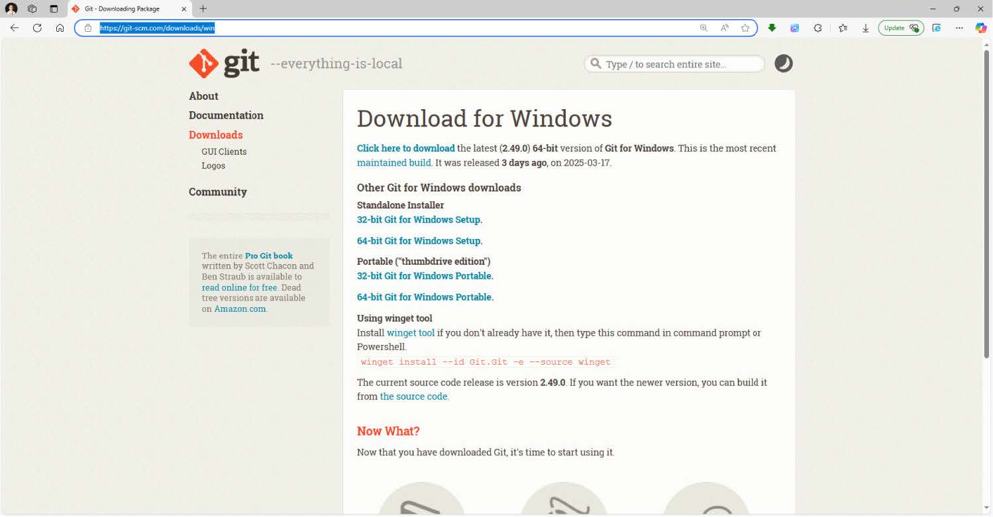Image resolution: width=993 pixels, height=517 pixels.
Task: Open the browser profile avatar
Action: click(x=11, y=9)
